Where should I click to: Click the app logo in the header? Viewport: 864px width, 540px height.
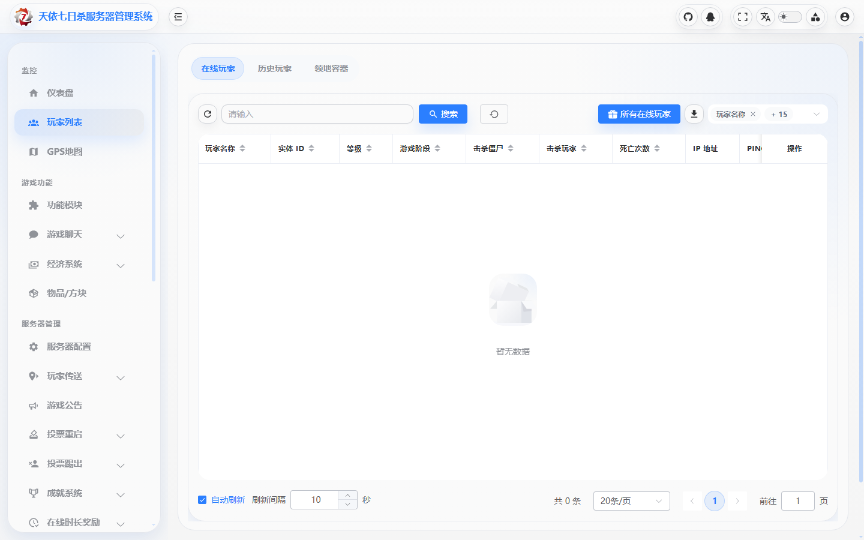click(23, 17)
